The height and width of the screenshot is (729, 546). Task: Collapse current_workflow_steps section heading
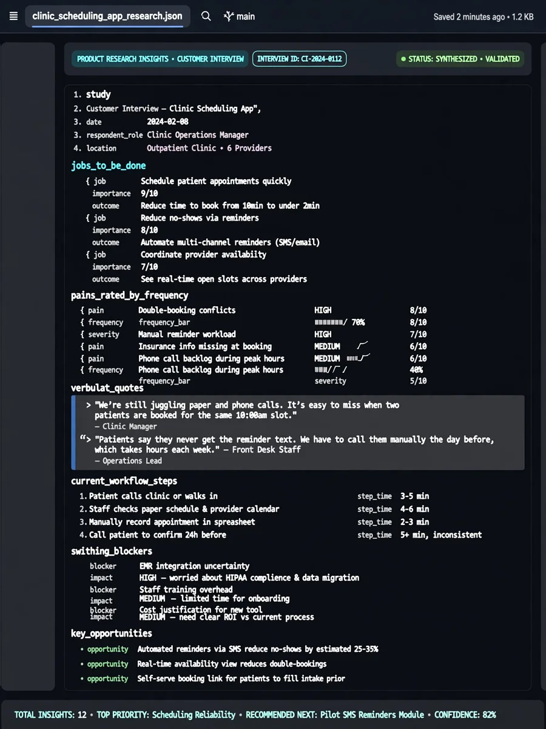124,481
